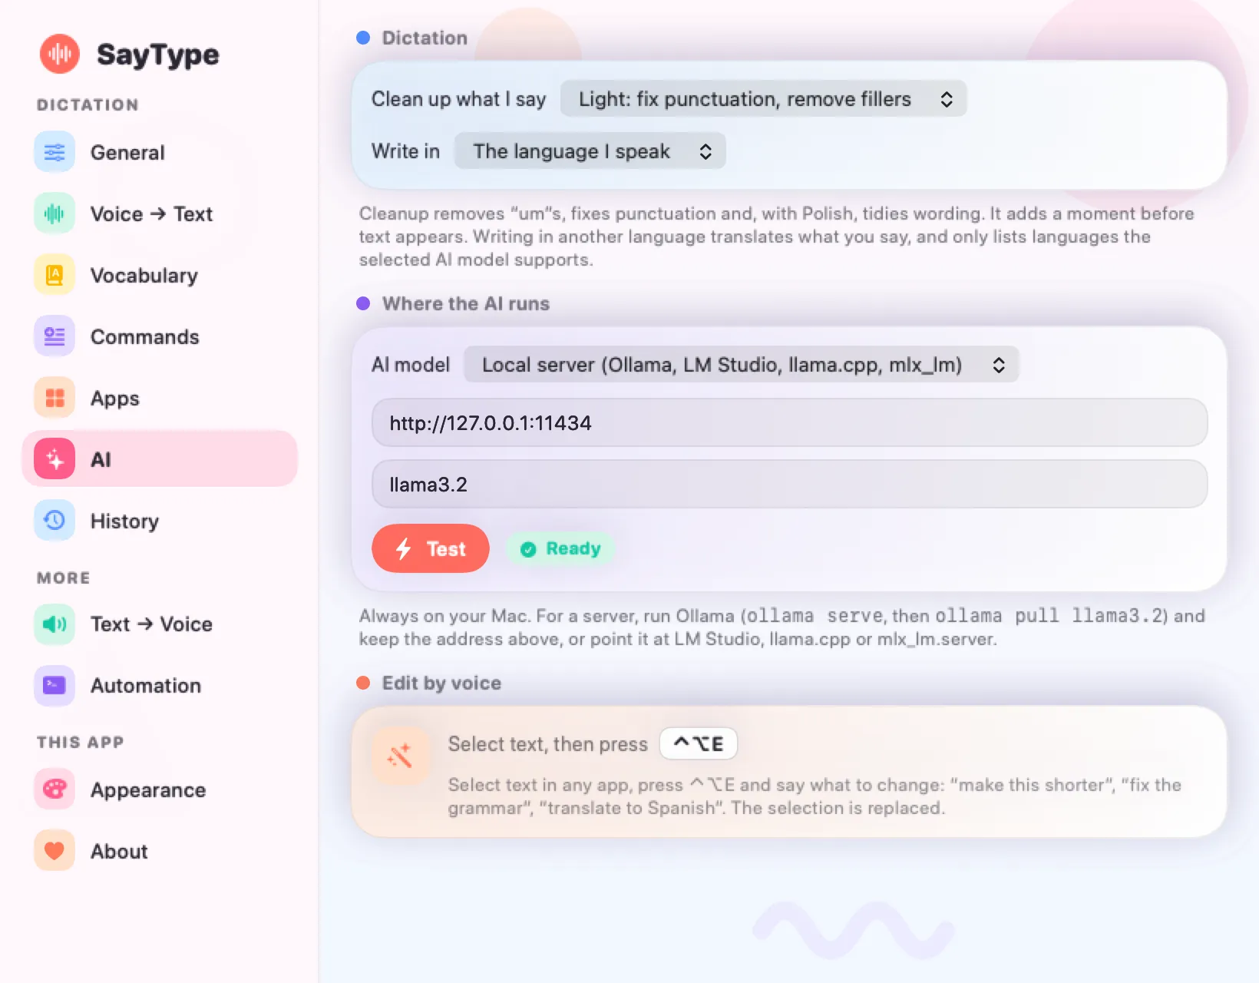
Task: Click the MORE sidebar section header
Action: [x=64, y=578]
